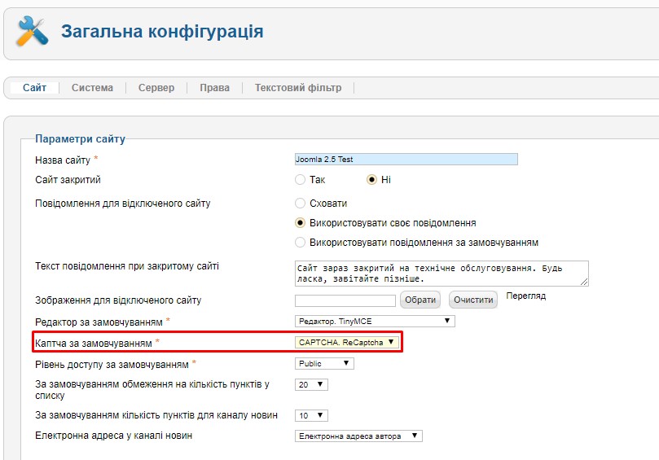Click the Редактор за замовчуванням label

coord(99,322)
